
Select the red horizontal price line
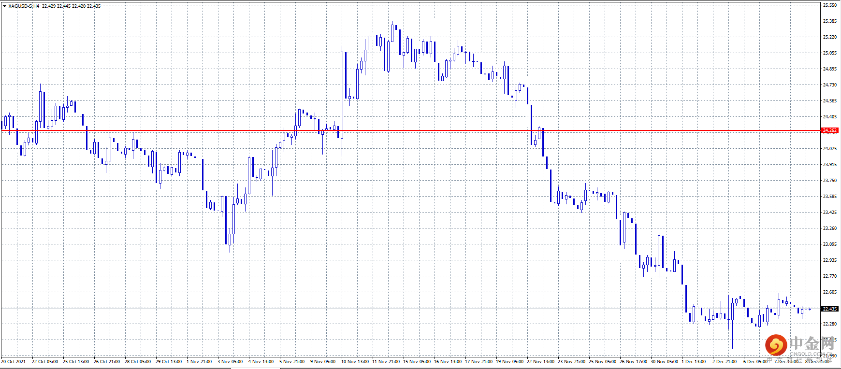tap(411, 130)
